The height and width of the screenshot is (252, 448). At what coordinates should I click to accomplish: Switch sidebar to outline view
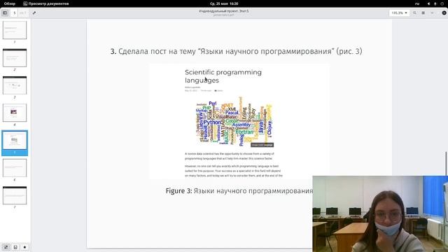(x=15, y=247)
